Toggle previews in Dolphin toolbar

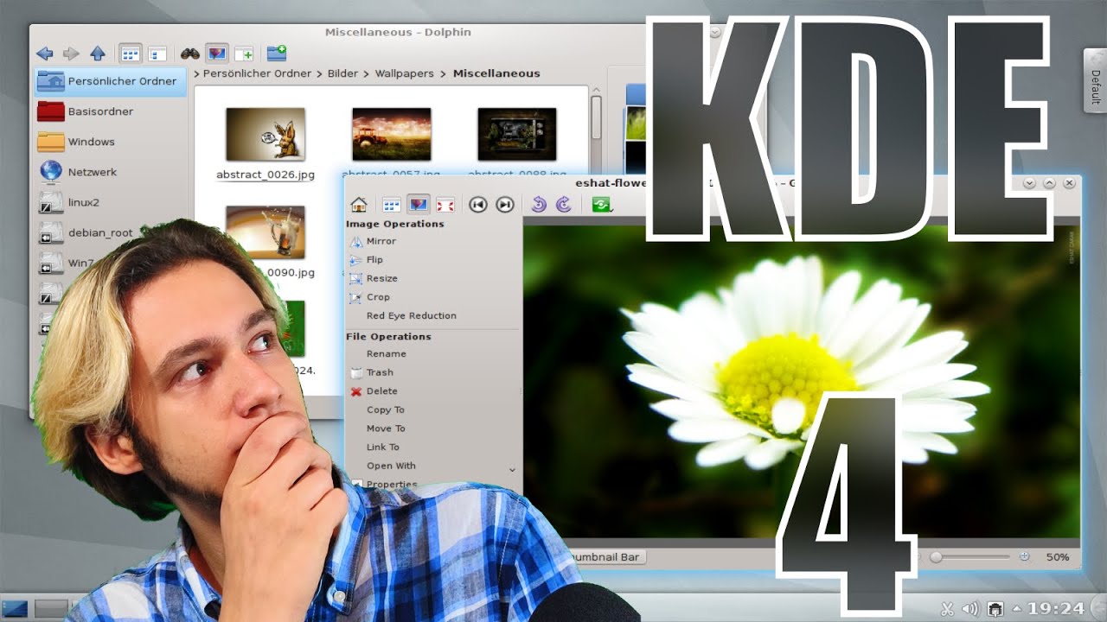click(x=217, y=54)
